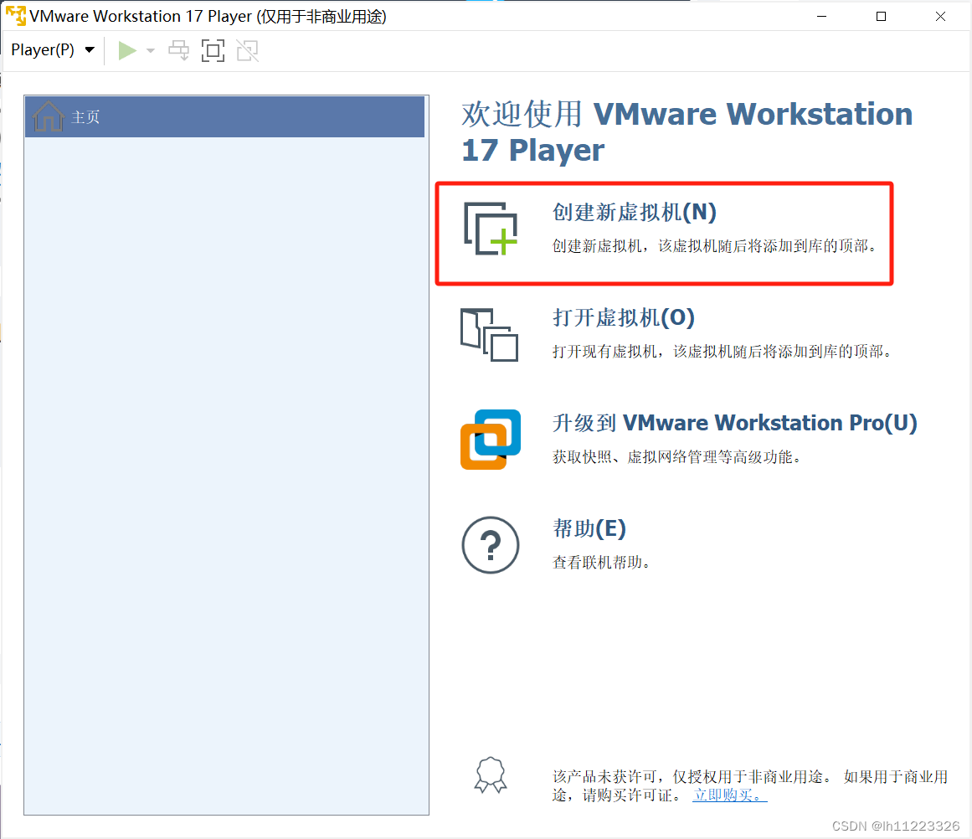Click the open virtual machine icon
972x839 pixels.
point(489,335)
